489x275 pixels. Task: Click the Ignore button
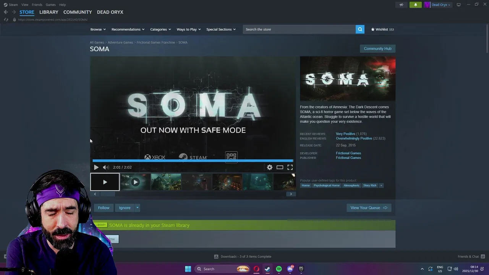pyautogui.click(x=125, y=208)
